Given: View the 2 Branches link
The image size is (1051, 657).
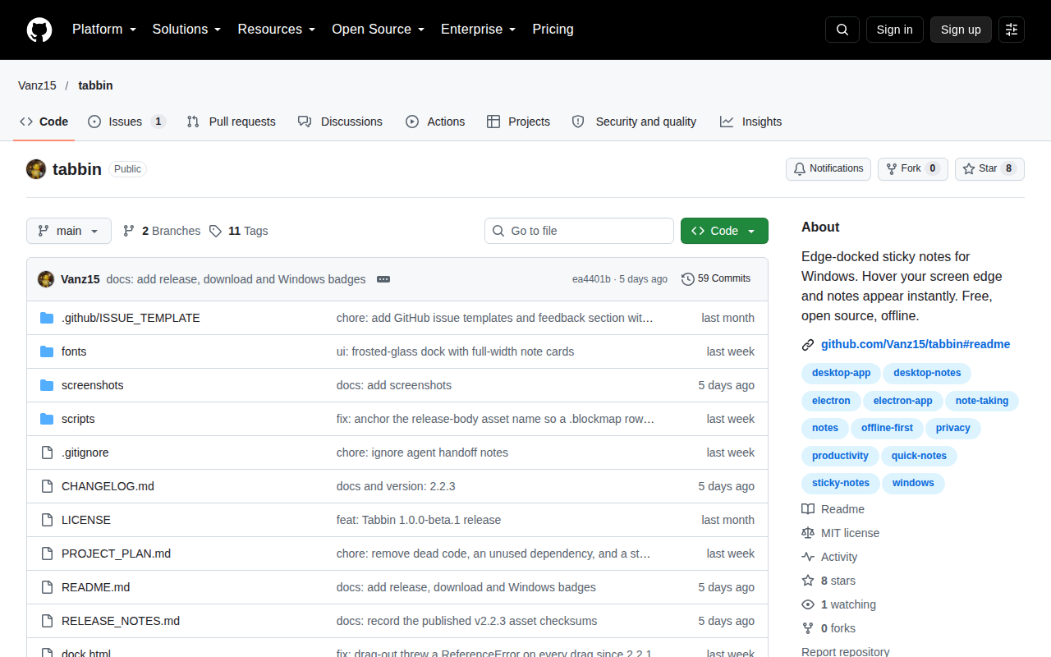Looking at the screenshot, I should [x=162, y=231].
